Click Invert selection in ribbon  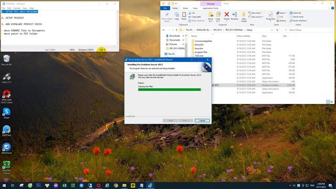[x=298, y=20]
